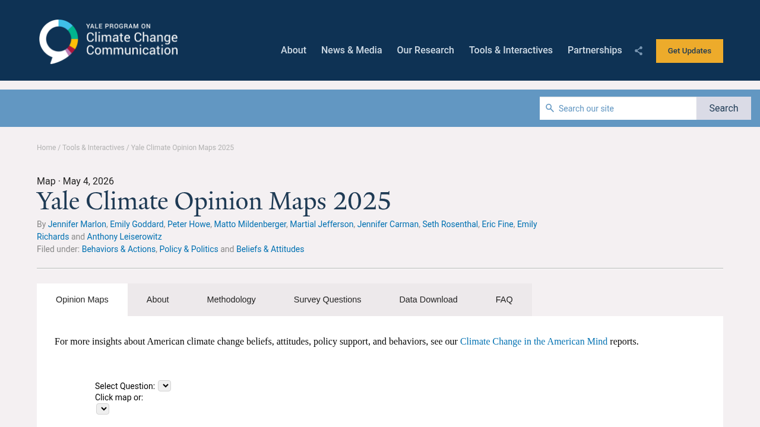This screenshot has width=760, height=427.
Task: Open the Tools & Interactives menu
Action: click(x=511, y=50)
